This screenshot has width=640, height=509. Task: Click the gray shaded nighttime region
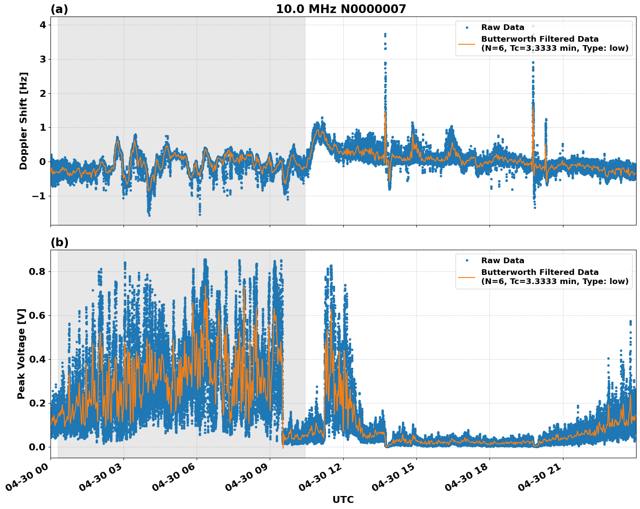(x=174, y=65)
